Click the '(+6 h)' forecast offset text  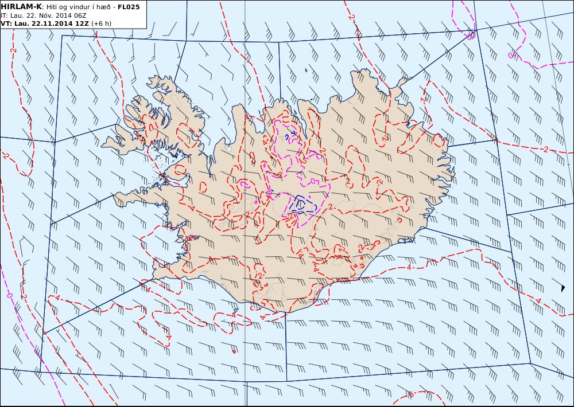coord(101,24)
